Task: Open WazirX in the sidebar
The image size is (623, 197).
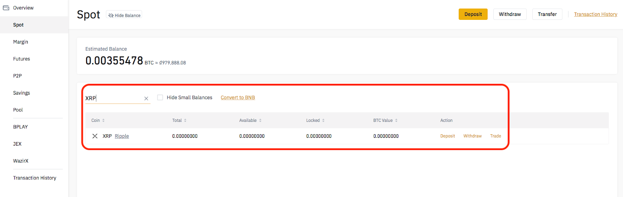Action: click(21, 161)
